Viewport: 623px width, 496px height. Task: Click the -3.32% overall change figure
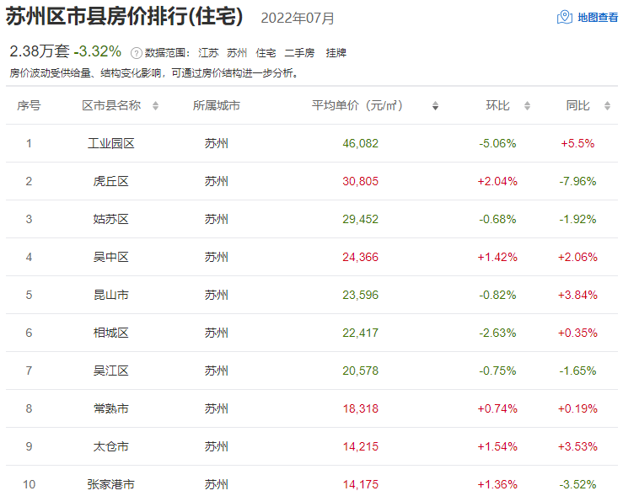(98, 51)
